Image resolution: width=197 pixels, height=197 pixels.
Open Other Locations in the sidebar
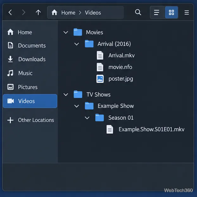pos(30,120)
